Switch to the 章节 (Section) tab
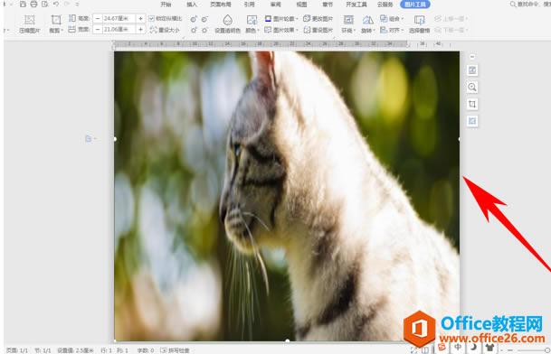The image size is (551, 354). tap(328, 5)
